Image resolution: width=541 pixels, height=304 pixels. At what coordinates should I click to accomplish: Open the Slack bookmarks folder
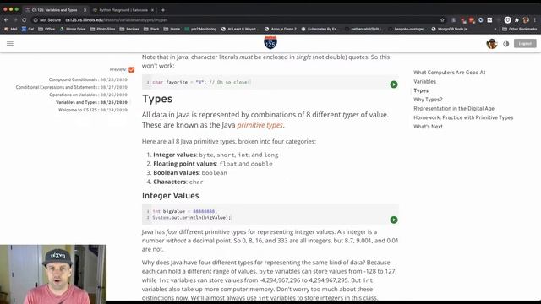pos(151,29)
